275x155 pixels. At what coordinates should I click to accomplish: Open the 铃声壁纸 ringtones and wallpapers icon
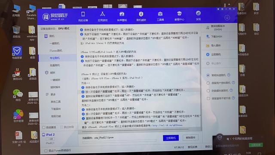coord(122,14)
